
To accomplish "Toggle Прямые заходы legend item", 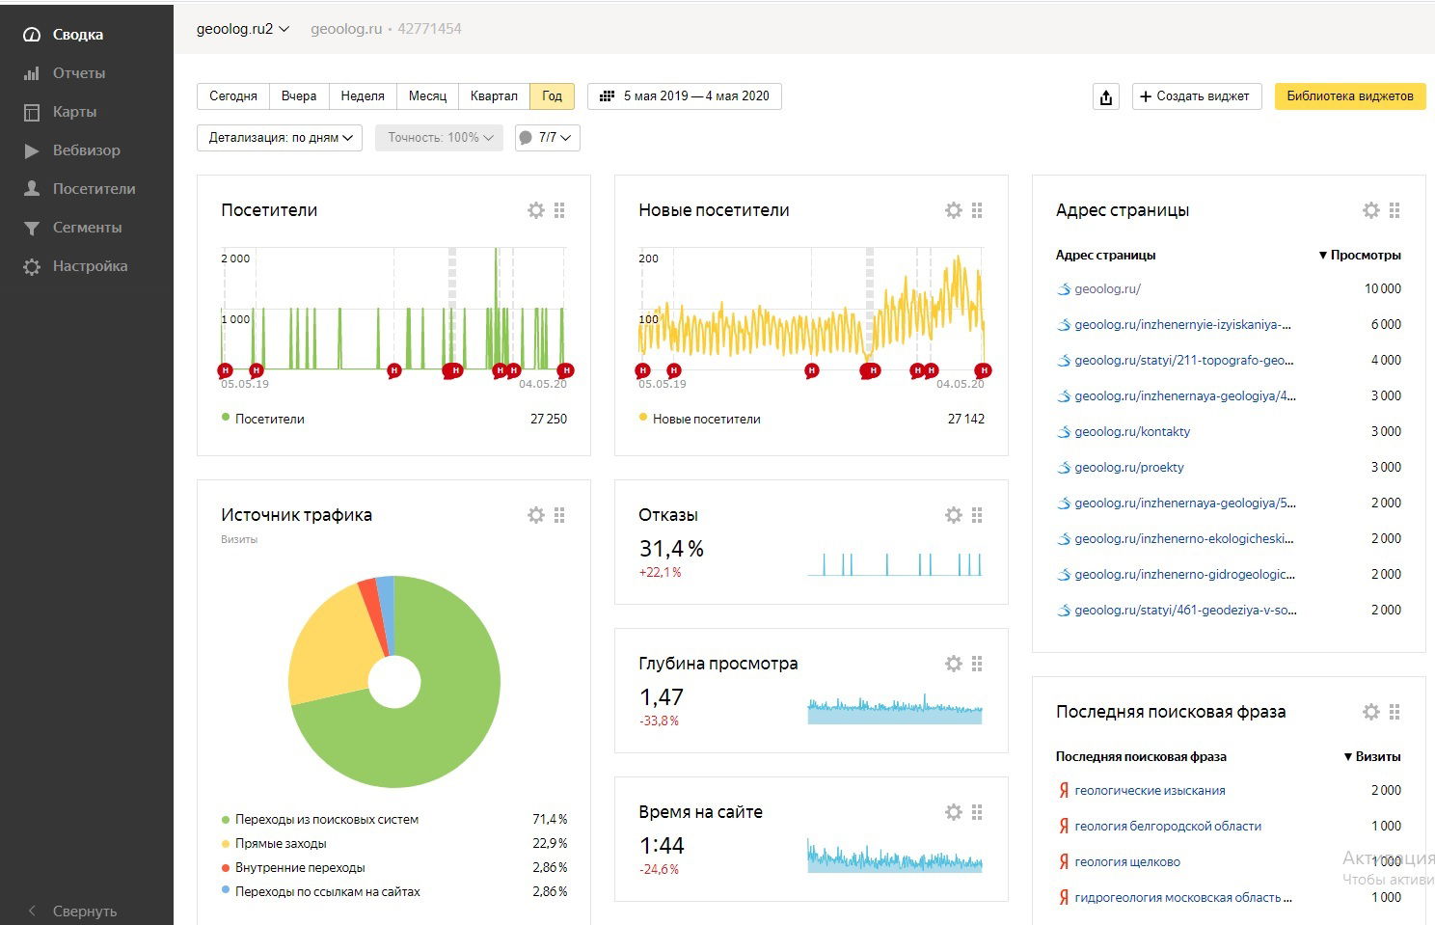I will [x=274, y=844].
